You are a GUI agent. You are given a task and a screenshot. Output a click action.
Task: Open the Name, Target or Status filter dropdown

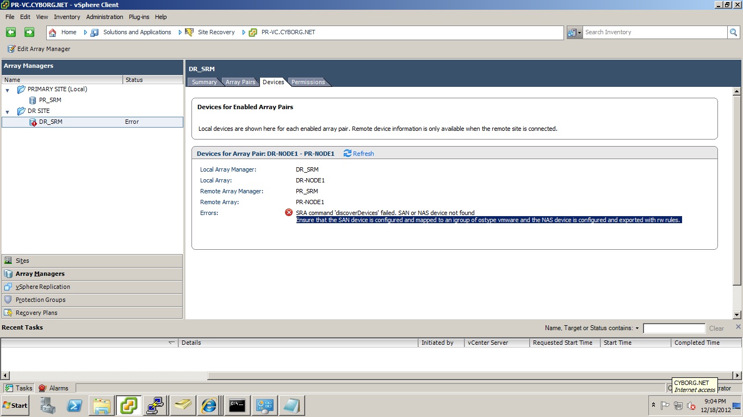637,328
